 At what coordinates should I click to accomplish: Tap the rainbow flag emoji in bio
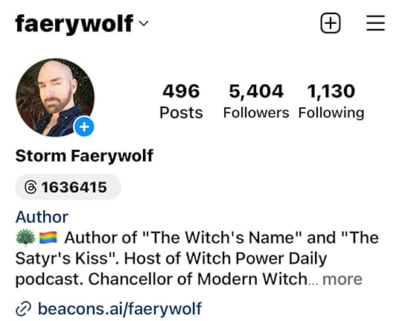coord(48,238)
